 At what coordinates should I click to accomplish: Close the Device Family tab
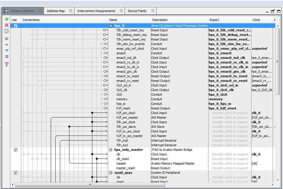(x=153, y=11)
